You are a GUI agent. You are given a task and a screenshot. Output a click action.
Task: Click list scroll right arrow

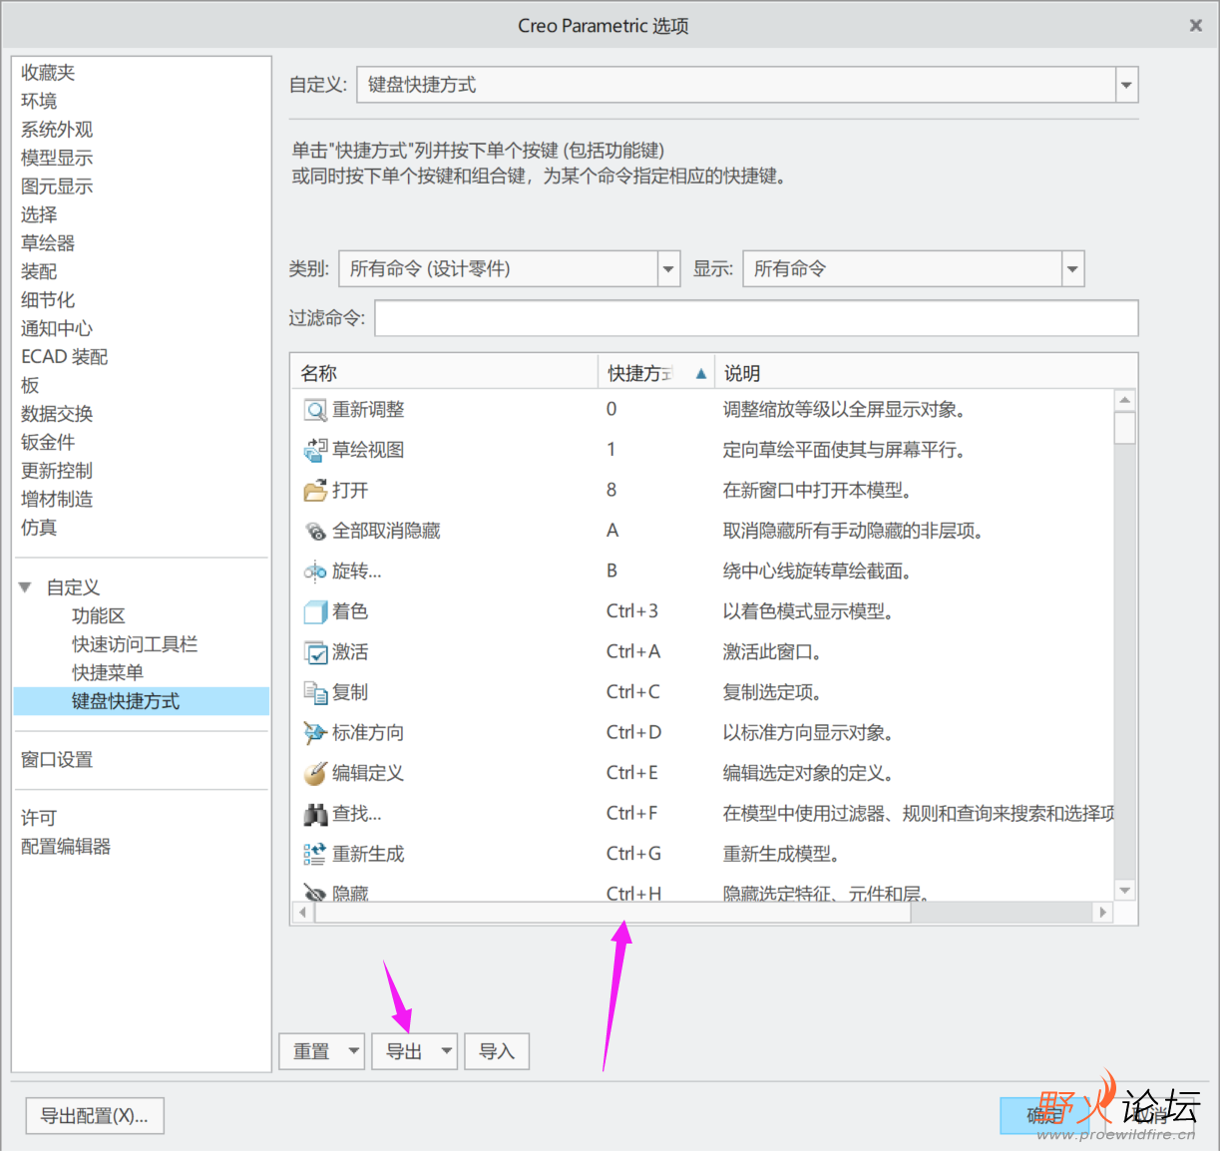[x=1102, y=913]
